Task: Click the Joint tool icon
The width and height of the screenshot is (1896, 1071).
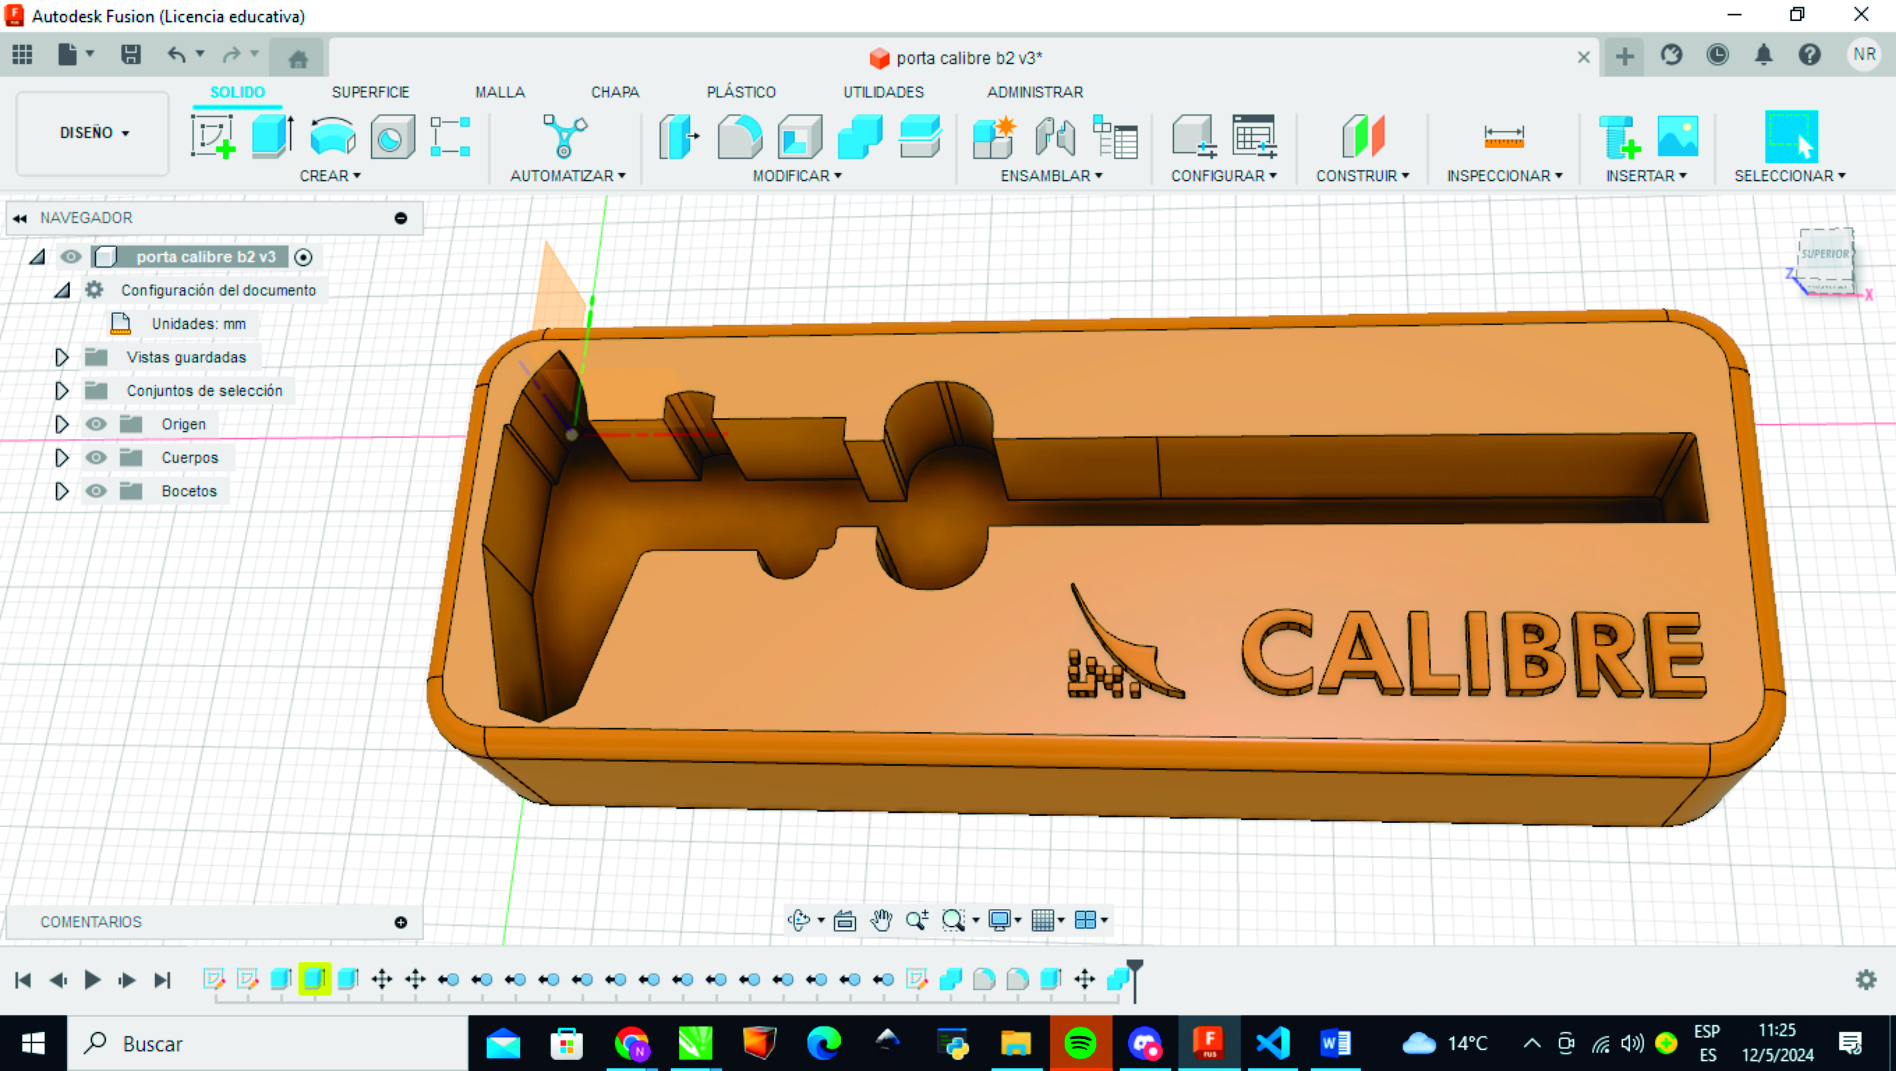Action: pyautogui.click(x=1055, y=136)
